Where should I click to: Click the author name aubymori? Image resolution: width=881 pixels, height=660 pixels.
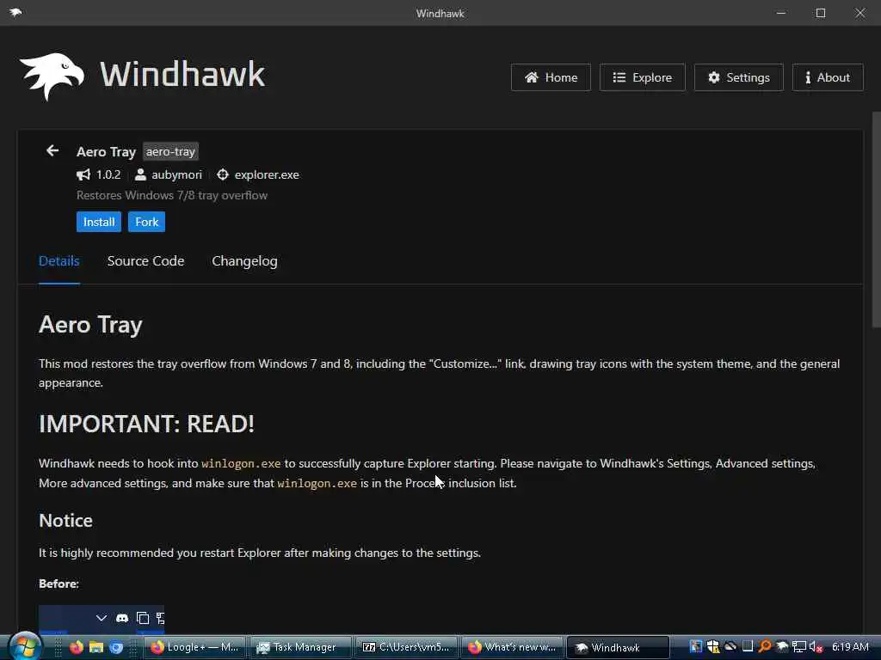(176, 174)
